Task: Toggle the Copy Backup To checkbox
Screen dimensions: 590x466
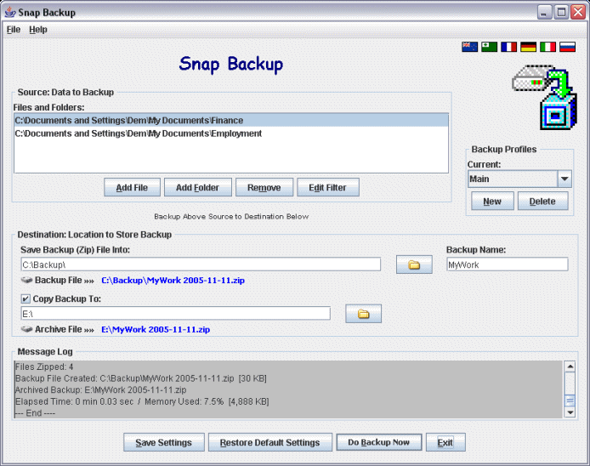Action: pyautogui.click(x=26, y=298)
